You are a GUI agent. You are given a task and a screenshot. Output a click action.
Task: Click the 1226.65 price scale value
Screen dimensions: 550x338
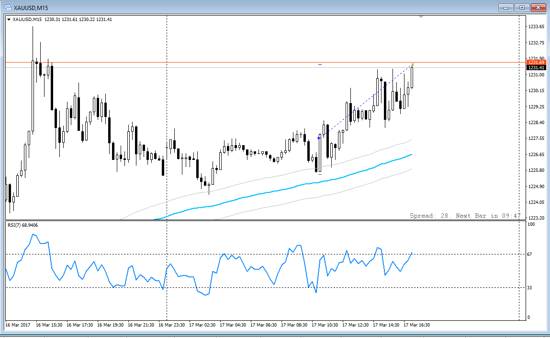coord(536,154)
